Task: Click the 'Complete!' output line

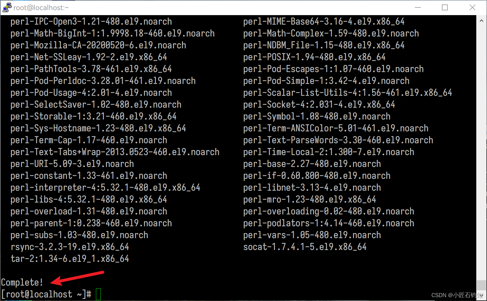Action: [22, 282]
